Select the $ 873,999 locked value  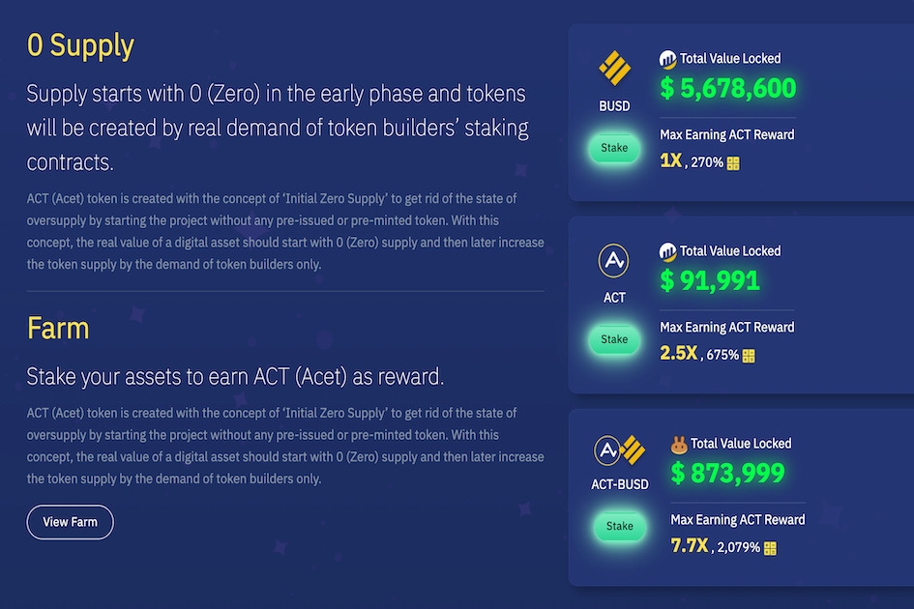point(727,473)
